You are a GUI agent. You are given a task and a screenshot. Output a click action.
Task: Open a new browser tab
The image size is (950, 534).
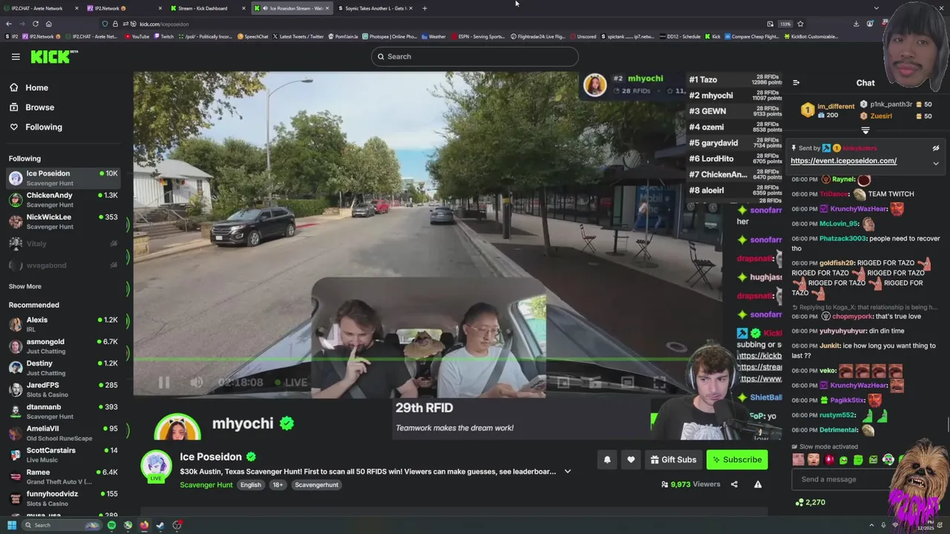425,8
